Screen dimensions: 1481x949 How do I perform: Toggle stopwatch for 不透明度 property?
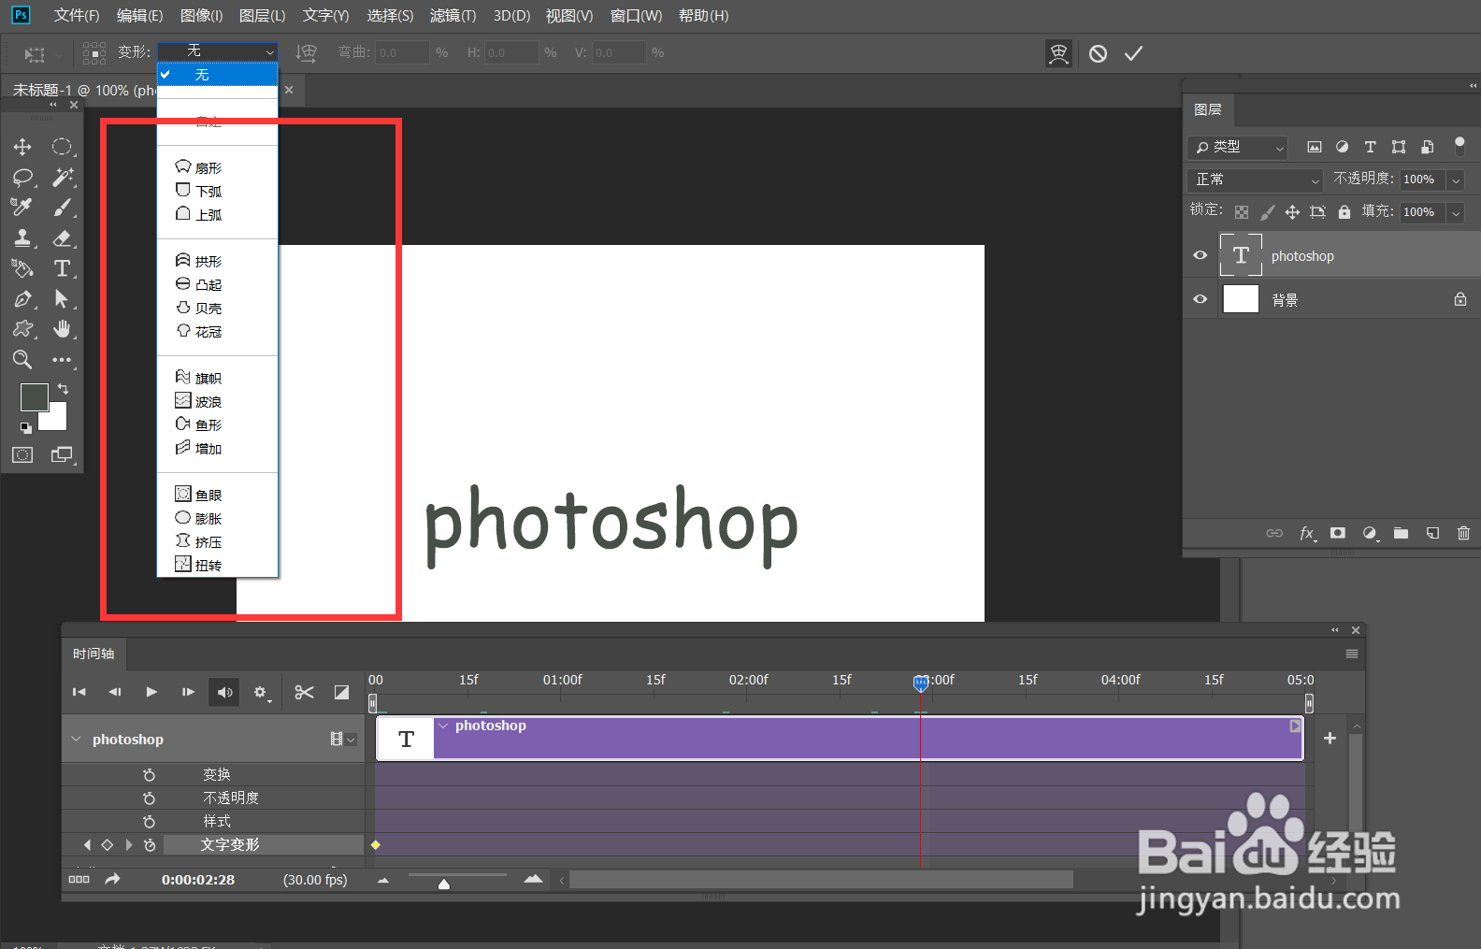149,798
